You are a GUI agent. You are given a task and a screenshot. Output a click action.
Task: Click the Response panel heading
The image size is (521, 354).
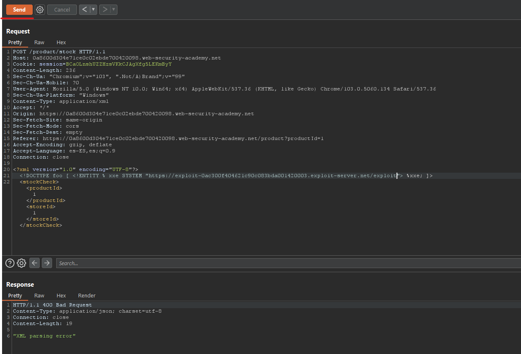click(x=20, y=284)
